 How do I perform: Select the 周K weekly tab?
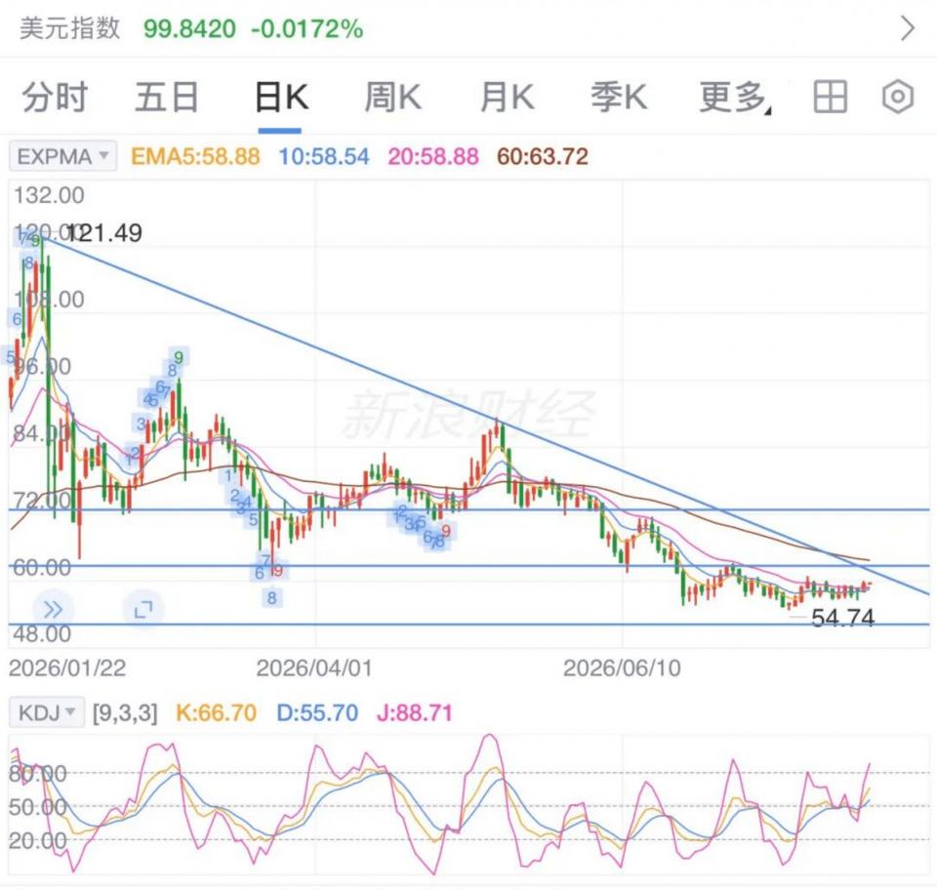point(392,97)
